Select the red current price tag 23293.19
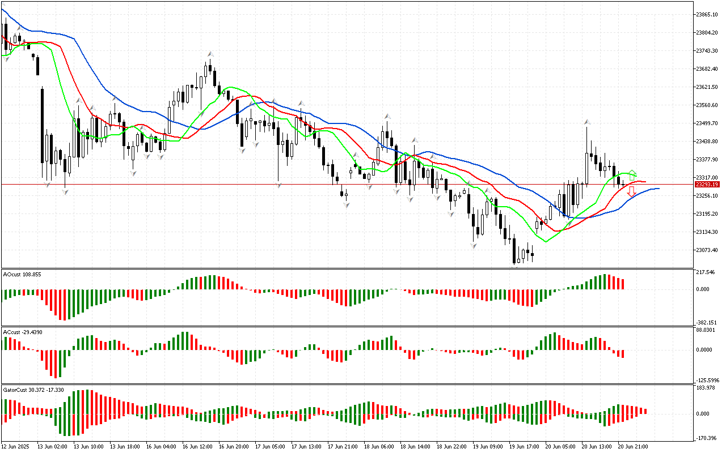The image size is (726, 453). point(707,185)
